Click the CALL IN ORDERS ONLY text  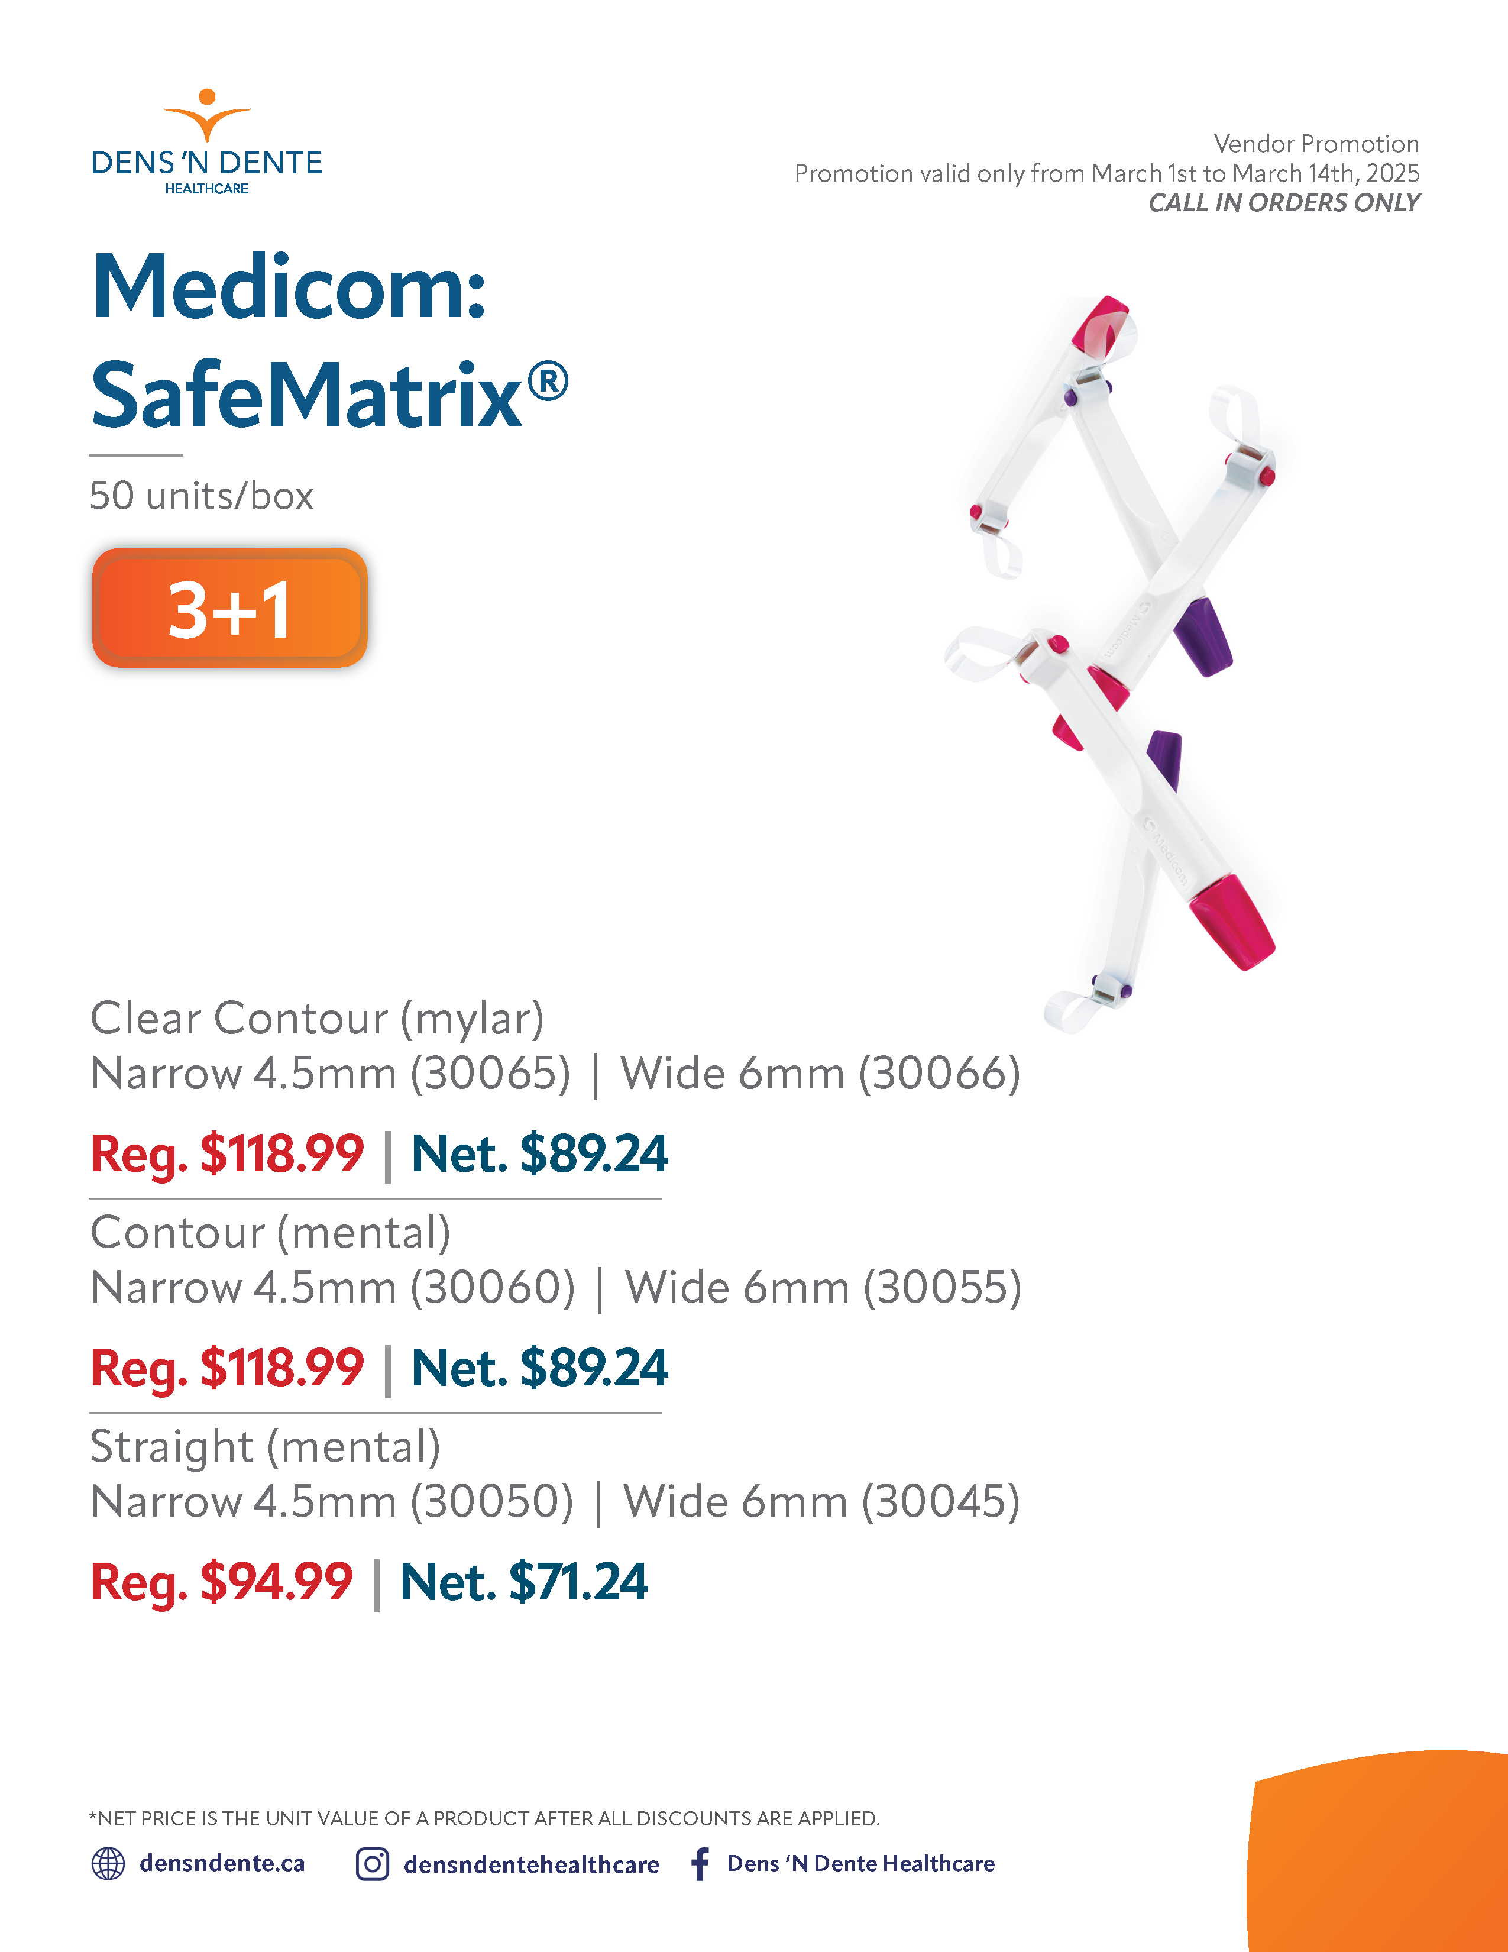[1284, 203]
